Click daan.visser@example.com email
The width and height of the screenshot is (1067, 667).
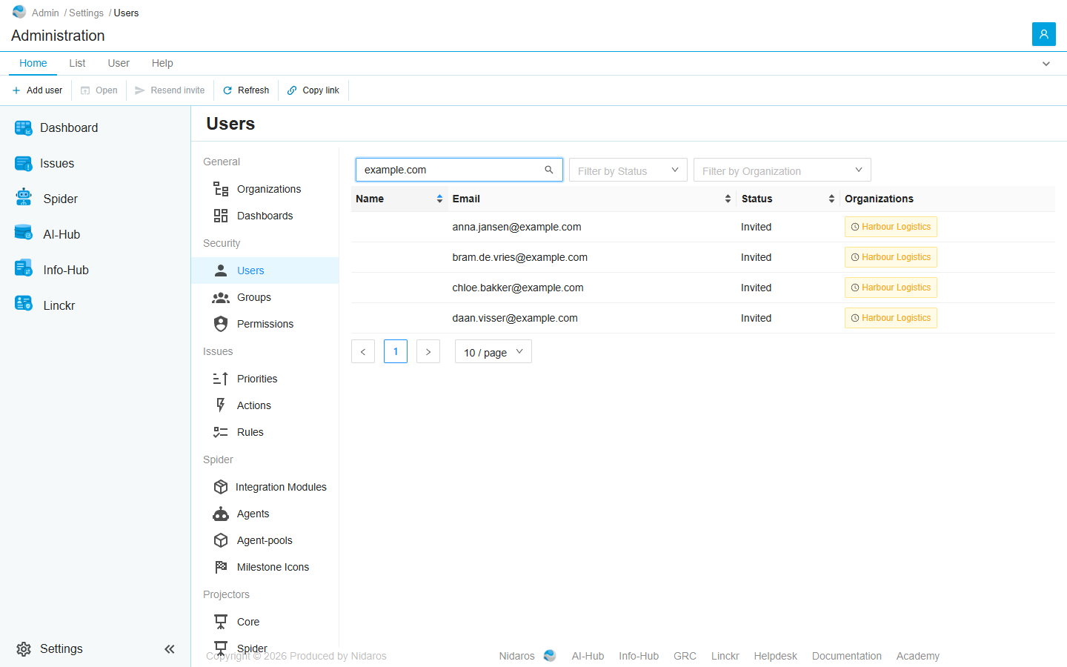(515, 318)
